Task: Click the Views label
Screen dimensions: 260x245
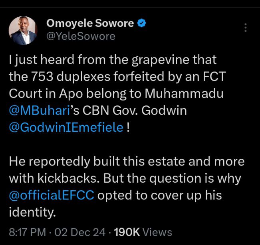Action: tap(157, 232)
